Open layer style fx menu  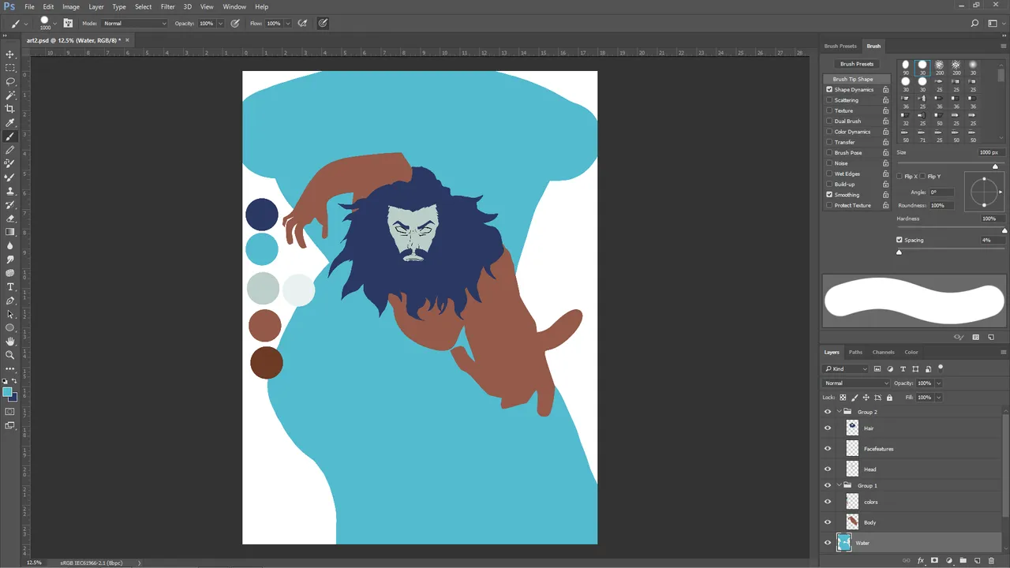tap(920, 560)
